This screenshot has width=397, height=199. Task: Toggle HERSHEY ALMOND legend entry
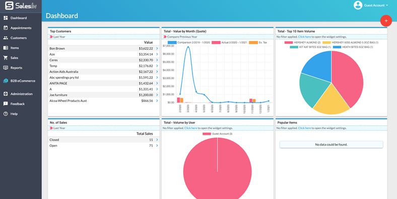[x=303, y=43]
